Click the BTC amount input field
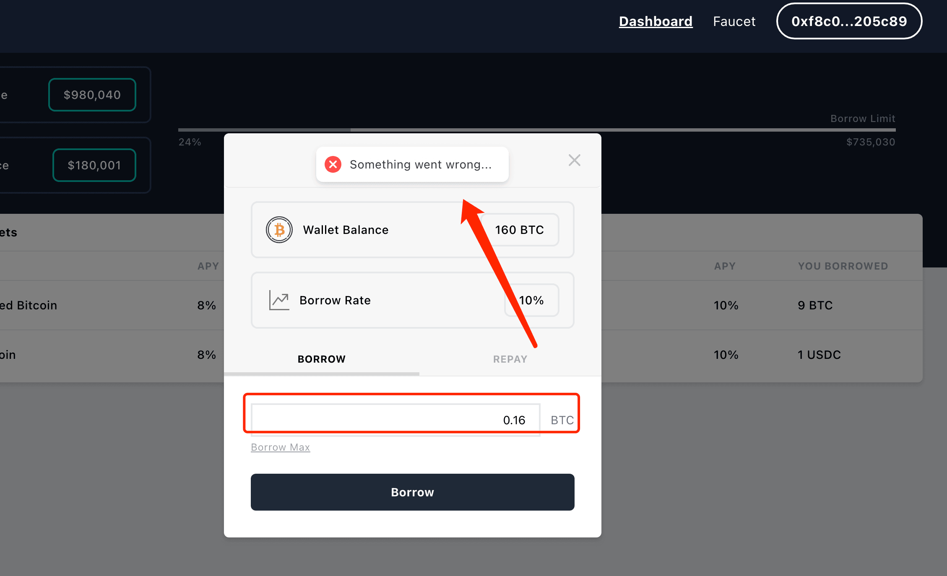 tap(395, 420)
